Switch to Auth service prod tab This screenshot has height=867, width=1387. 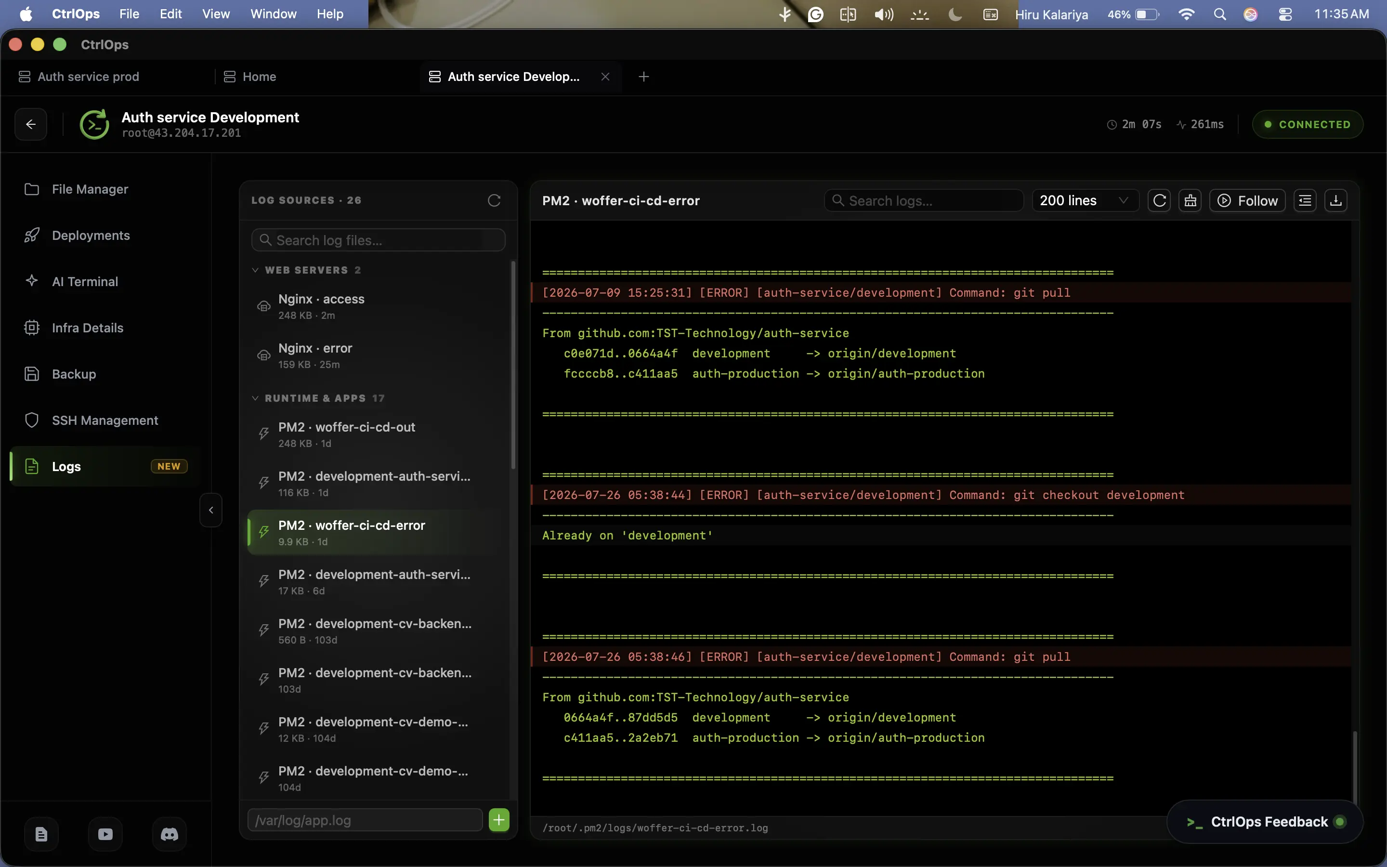point(88,76)
